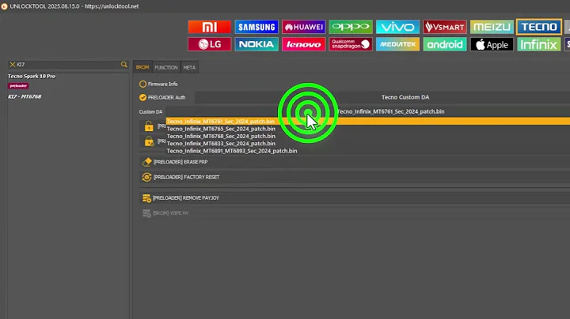
Task: Select the Tecno brand logo
Action: click(539, 27)
